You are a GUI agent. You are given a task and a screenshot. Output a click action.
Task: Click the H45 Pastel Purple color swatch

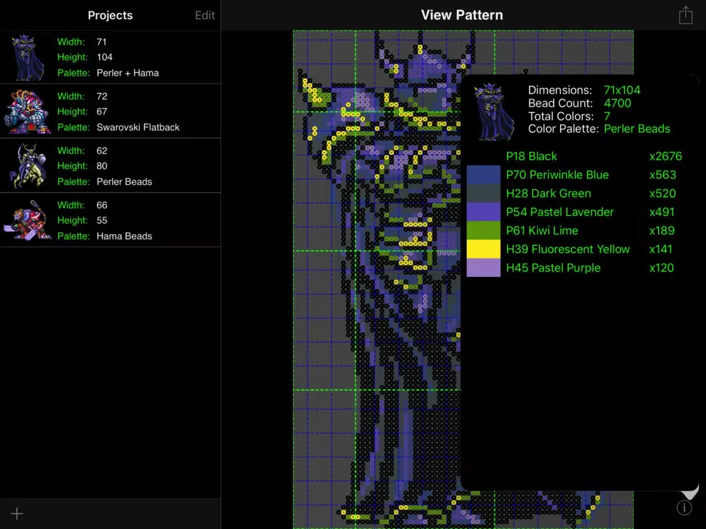click(x=483, y=268)
